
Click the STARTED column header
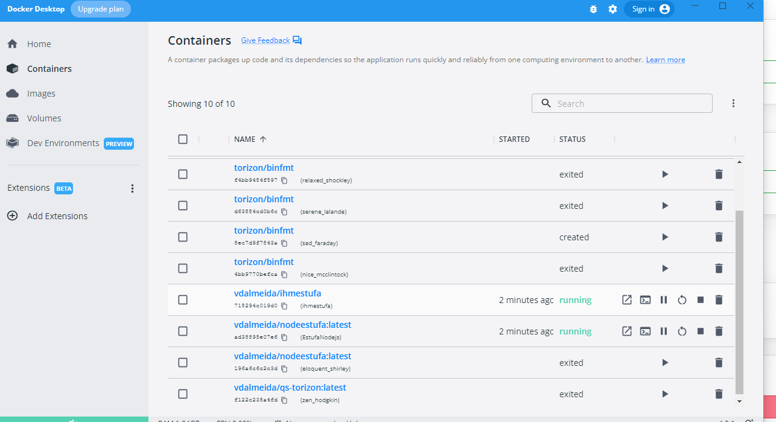(514, 139)
